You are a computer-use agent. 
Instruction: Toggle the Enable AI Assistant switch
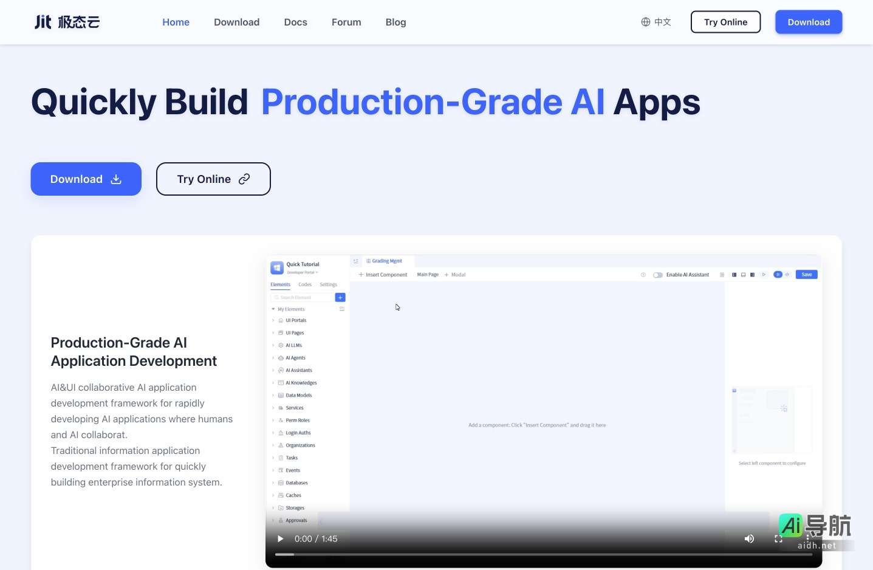coord(658,275)
